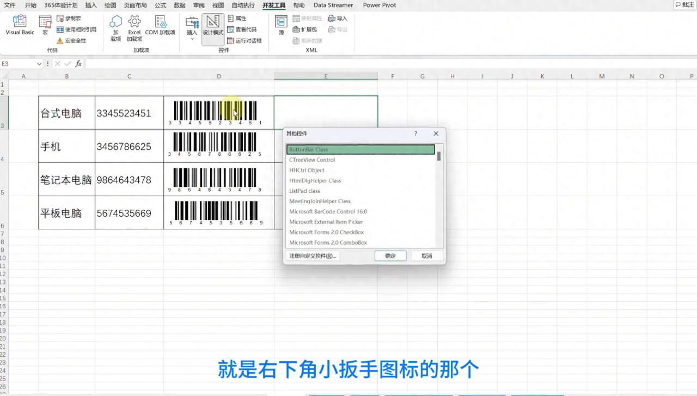Screen dimensions: 697x396
Task: Close the 其他控件 dialog
Action: coord(436,133)
